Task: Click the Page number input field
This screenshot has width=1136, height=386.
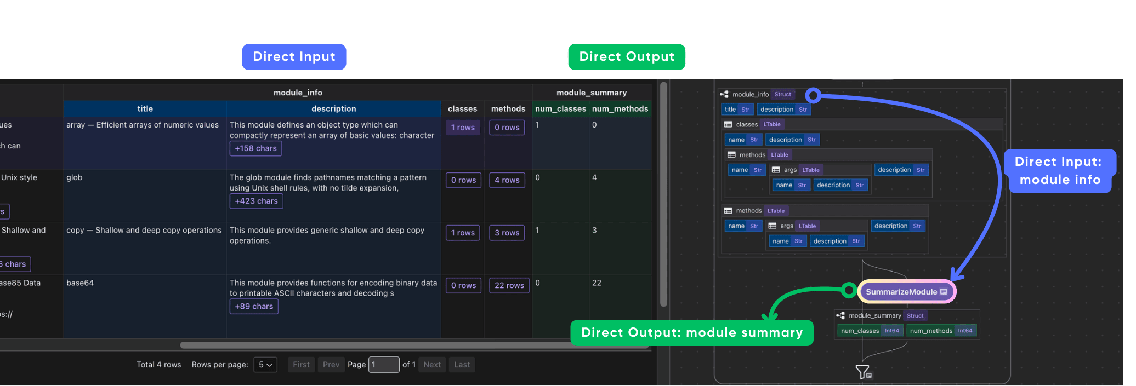Action: (384, 365)
